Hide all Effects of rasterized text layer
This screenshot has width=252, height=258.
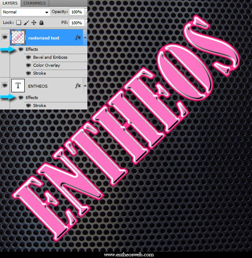[21, 49]
